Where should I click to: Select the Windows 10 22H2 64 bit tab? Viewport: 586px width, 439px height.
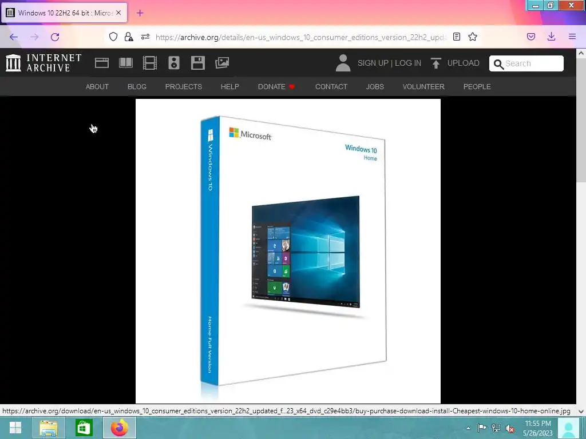[x=64, y=13]
